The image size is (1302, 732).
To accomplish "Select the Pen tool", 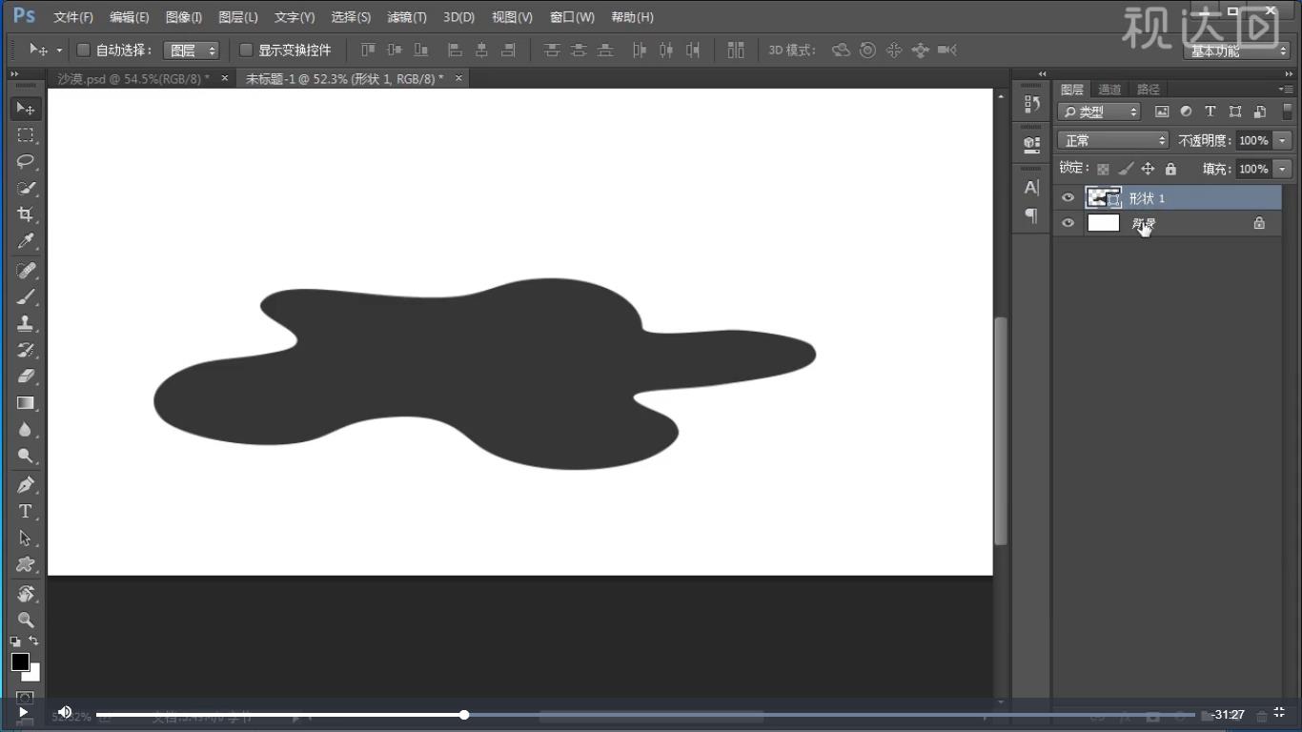I will point(26,484).
